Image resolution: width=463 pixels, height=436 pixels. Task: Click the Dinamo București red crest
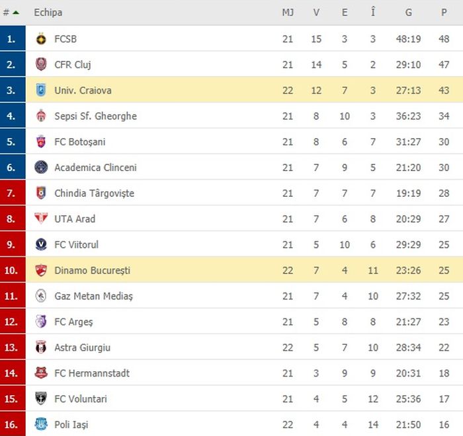click(41, 270)
